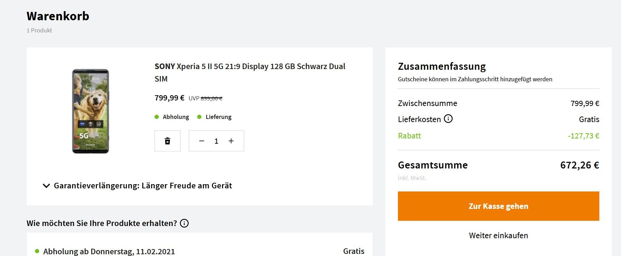
Task: Open the Lieferkosten info icon
Action: click(448, 119)
